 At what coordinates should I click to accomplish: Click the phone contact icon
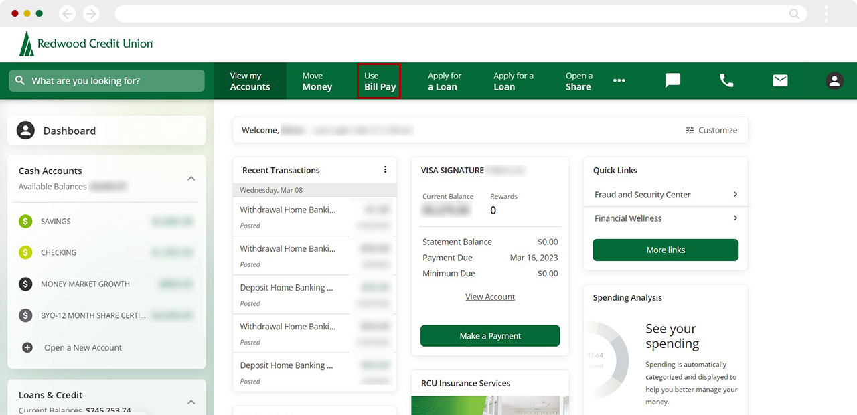coord(726,80)
